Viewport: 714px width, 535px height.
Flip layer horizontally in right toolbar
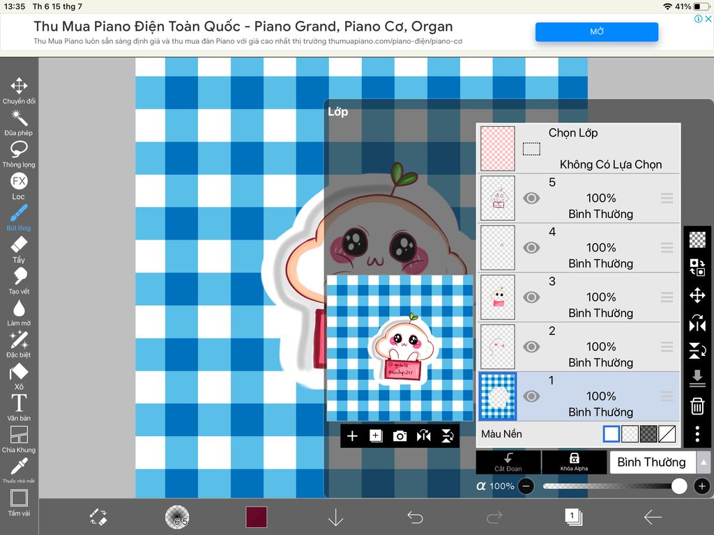coord(697,323)
